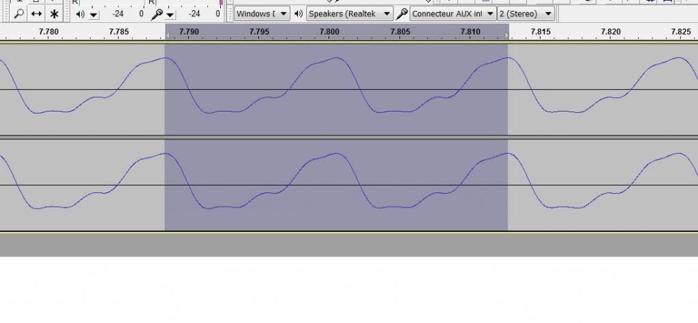698x323 pixels.
Task: Click the playback level meter bar
Action: (x=126, y=14)
